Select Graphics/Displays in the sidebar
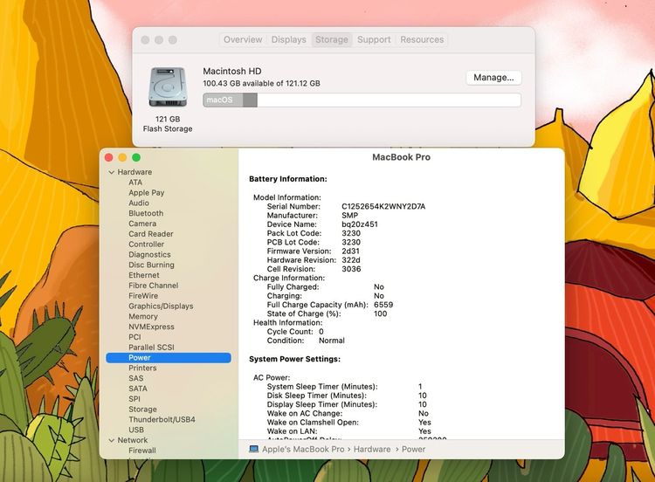Screen dimensions: 655x482 tap(161, 306)
